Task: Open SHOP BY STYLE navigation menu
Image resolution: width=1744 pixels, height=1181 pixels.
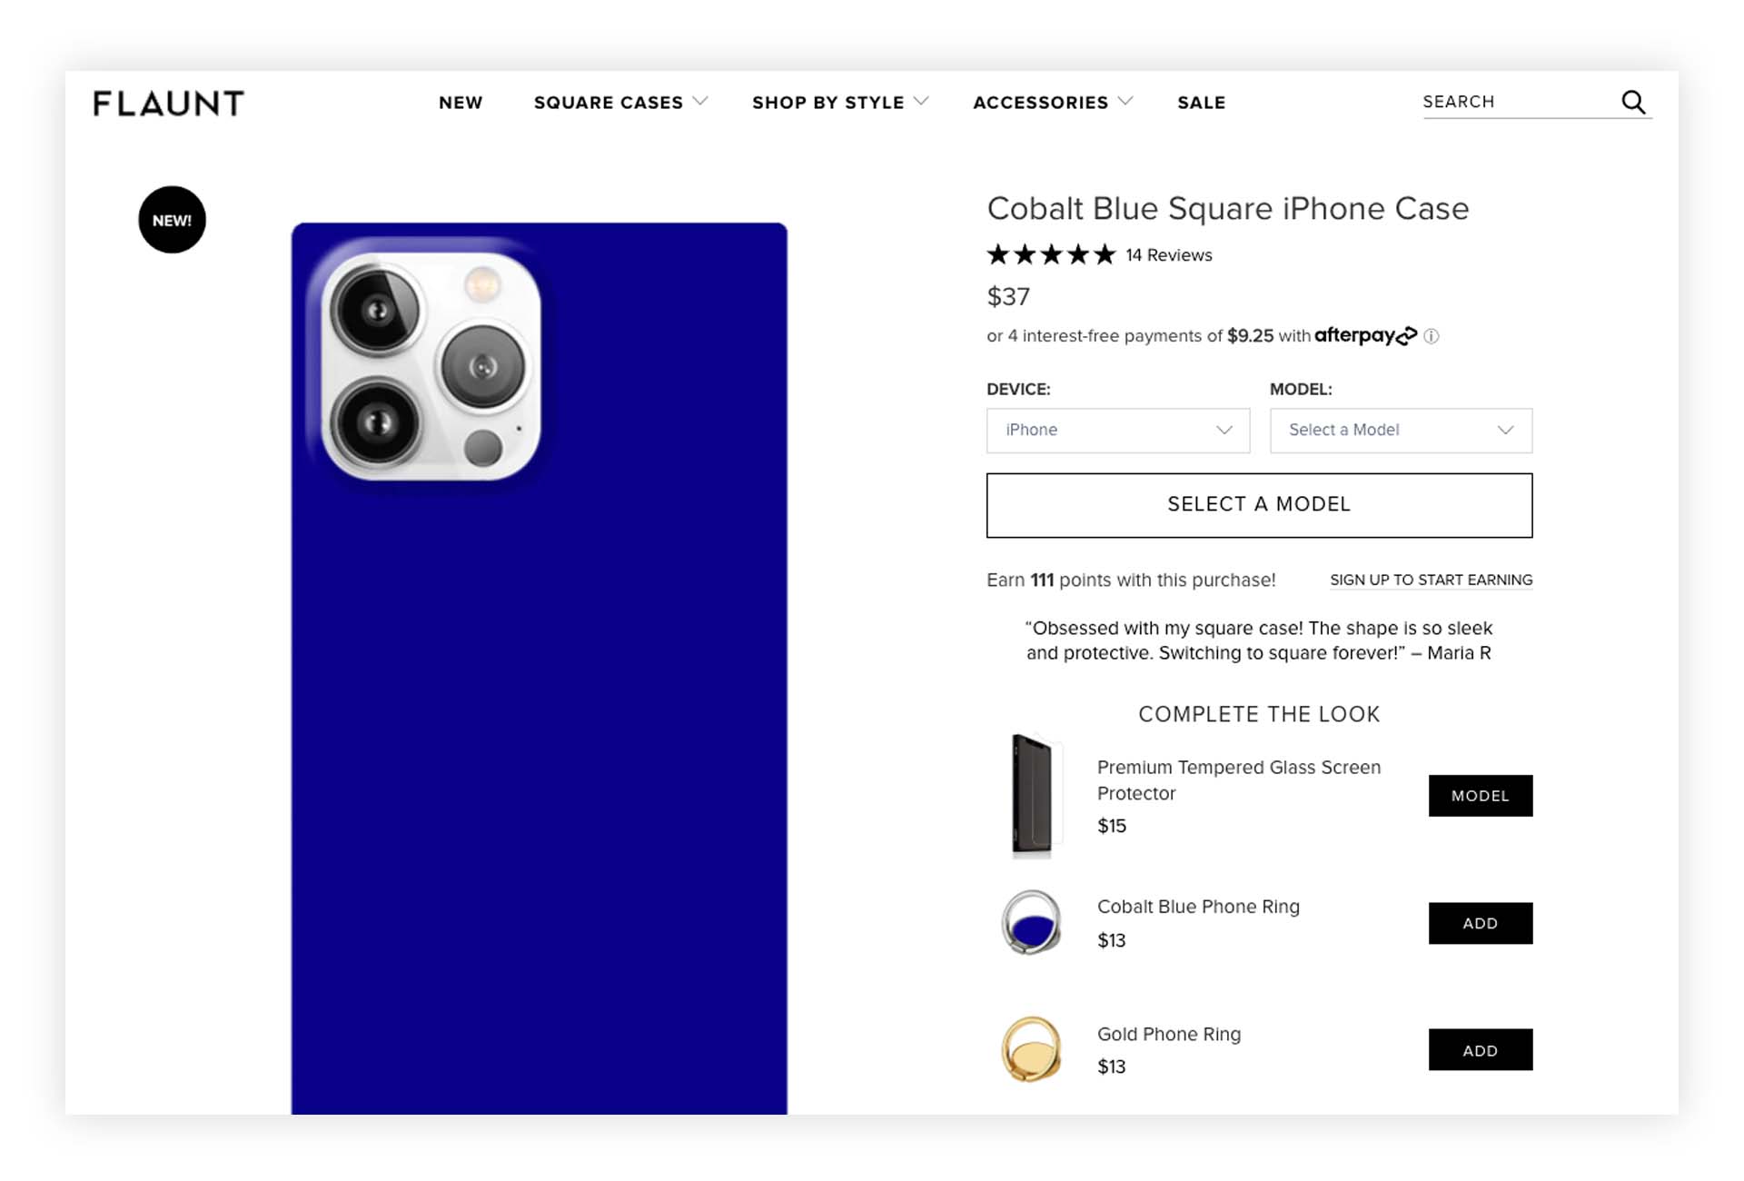Action: [842, 102]
